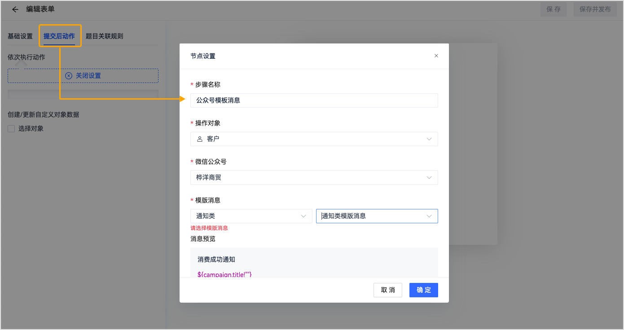Viewport: 624px width, 330px height.
Task: Click the 编辑表单 page title
Action: (40, 9)
